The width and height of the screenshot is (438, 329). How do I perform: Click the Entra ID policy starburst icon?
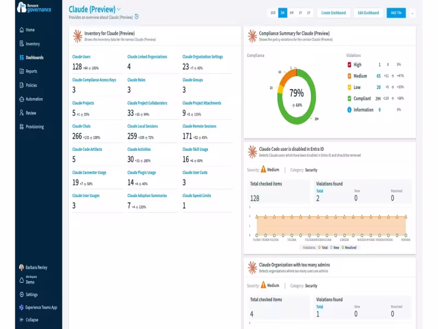pos(252,152)
